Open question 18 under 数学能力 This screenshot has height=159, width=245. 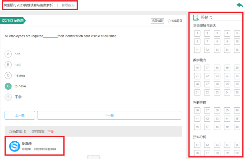pyautogui.click(x=217, y=68)
